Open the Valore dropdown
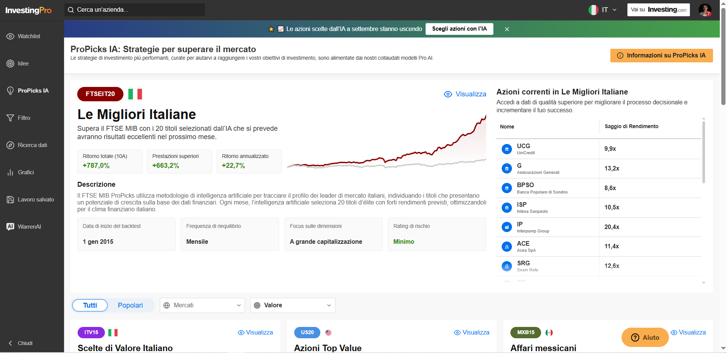 coord(293,305)
